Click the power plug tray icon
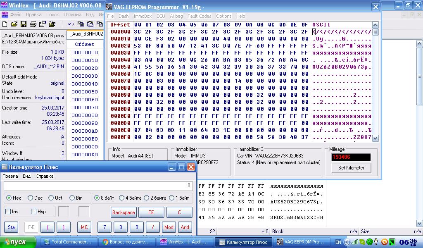Viewport: 423px width, 248px height. pyautogui.click(x=376, y=242)
